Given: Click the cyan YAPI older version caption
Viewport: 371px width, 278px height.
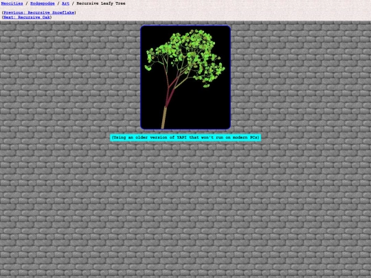Looking at the screenshot, I should coord(185,137).
